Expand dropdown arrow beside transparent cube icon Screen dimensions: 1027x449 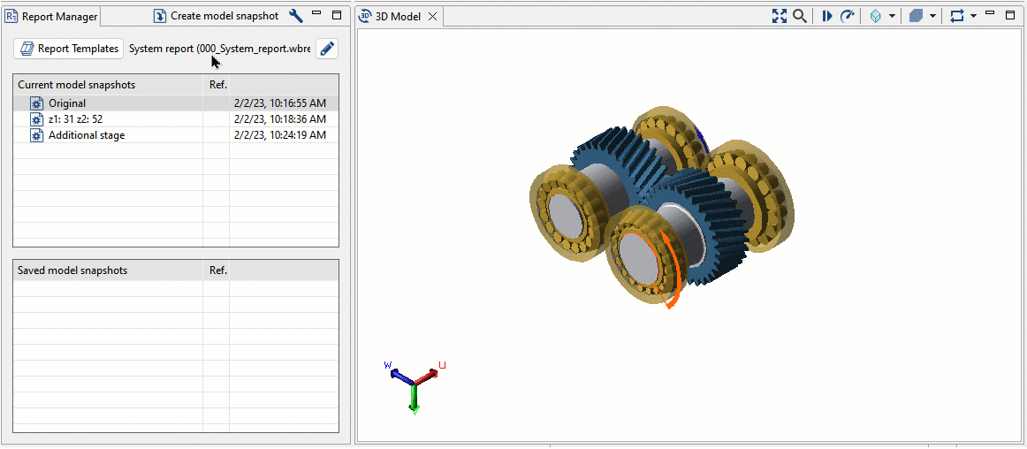(x=892, y=16)
